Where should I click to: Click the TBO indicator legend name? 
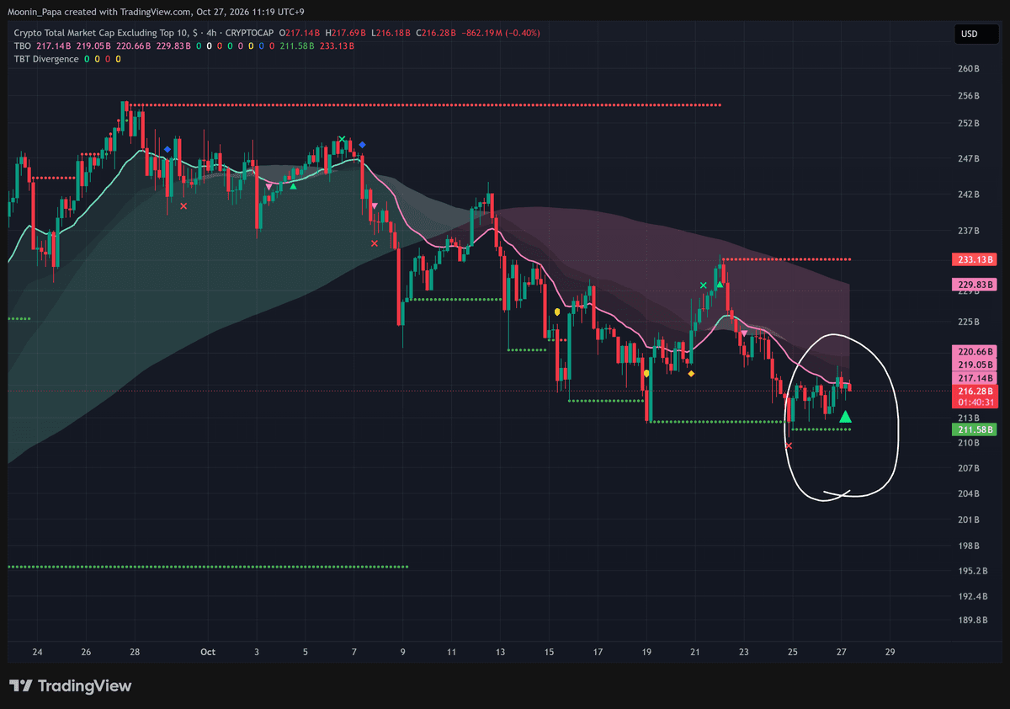(23, 45)
